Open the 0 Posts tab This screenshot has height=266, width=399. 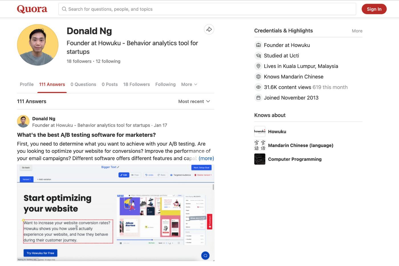coord(110,84)
